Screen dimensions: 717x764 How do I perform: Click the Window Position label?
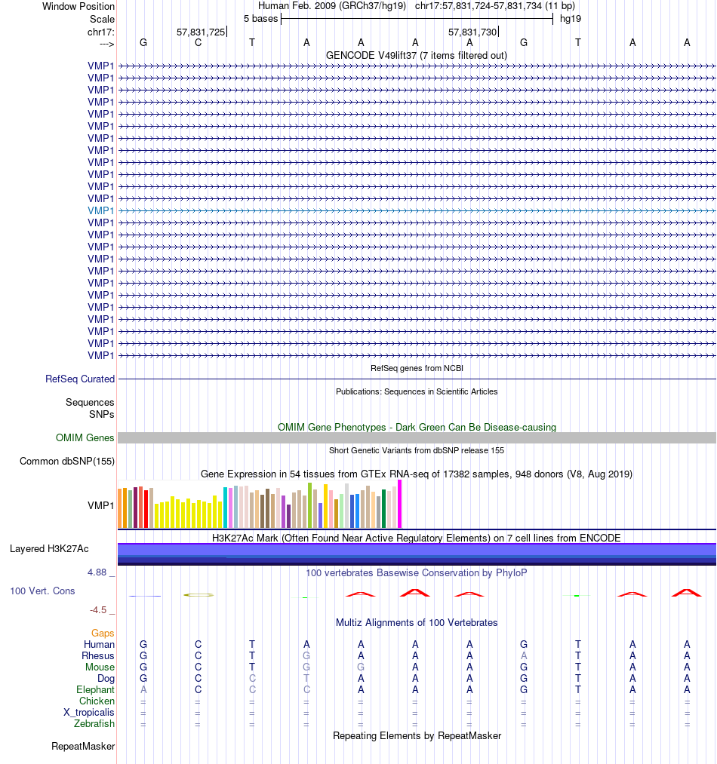(x=78, y=6)
